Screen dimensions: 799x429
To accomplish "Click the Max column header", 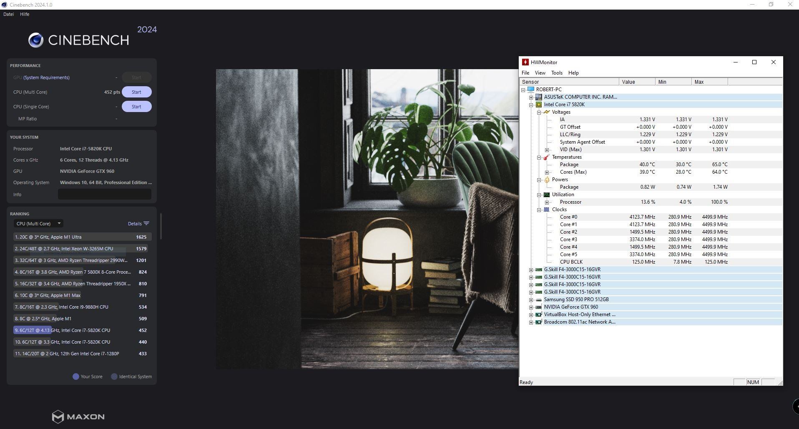I will [710, 82].
